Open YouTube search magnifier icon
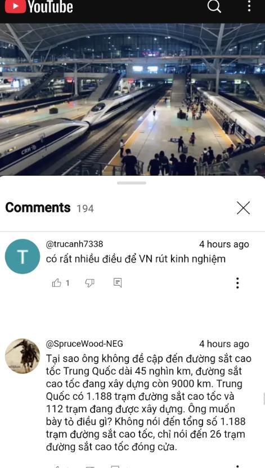The image size is (265, 468). coord(214,6)
